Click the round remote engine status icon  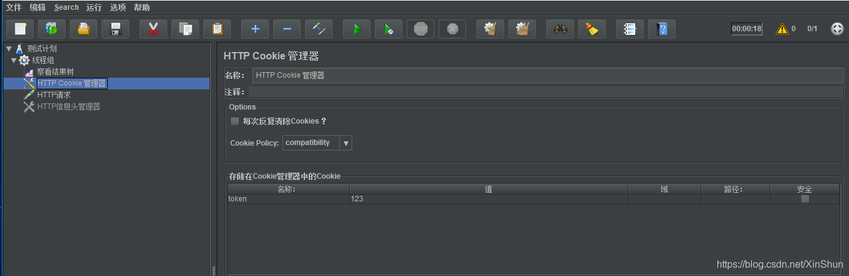837,29
